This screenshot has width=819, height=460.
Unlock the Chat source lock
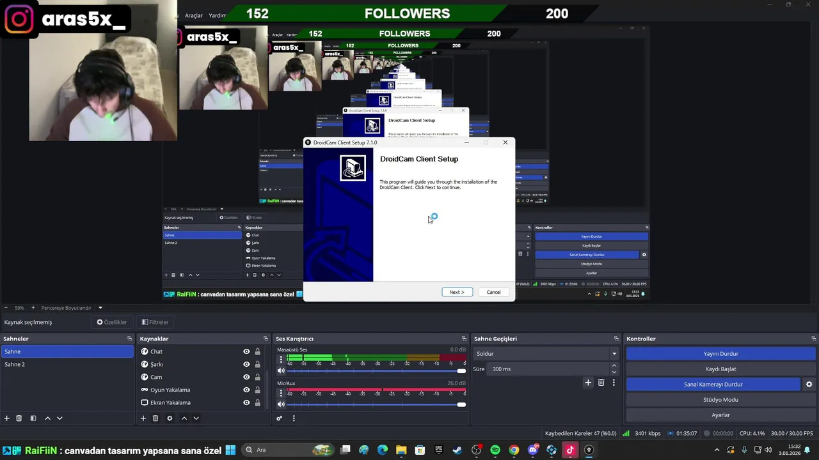point(257,351)
